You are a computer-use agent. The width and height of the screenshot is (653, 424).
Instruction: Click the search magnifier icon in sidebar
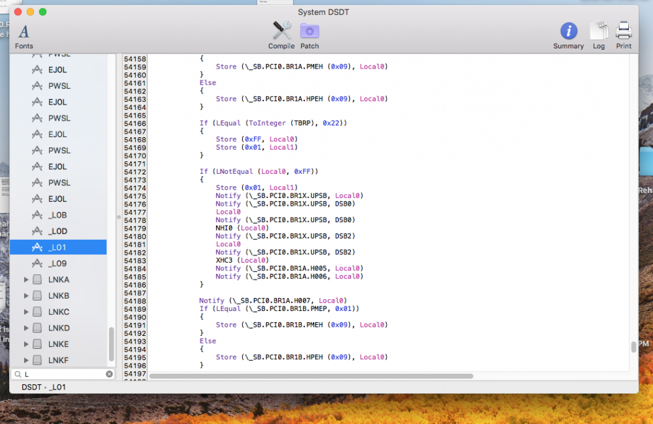click(18, 374)
